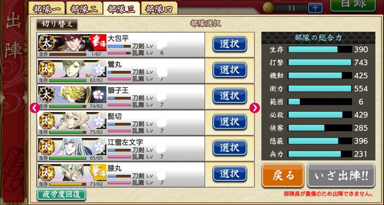This screenshot has height=205, width=384.
Task: Tap the 太 emblem on 獅子王 row
Action: coord(46,95)
